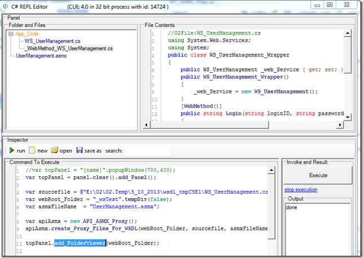Click into the search input field
Viewport: 363px width, 258px height.
click(x=147, y=150)
